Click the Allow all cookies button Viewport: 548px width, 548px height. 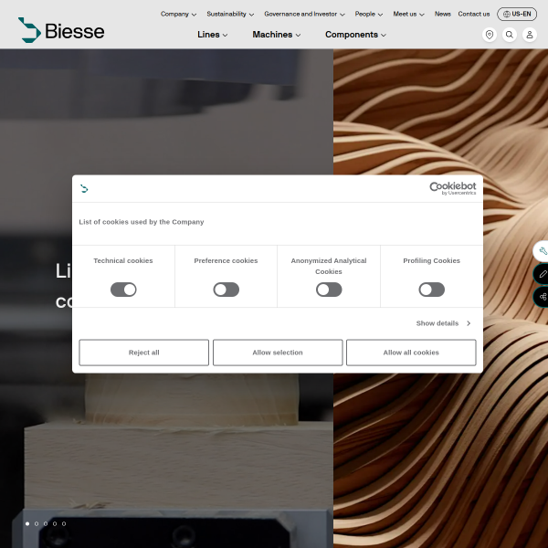point(411,353)
